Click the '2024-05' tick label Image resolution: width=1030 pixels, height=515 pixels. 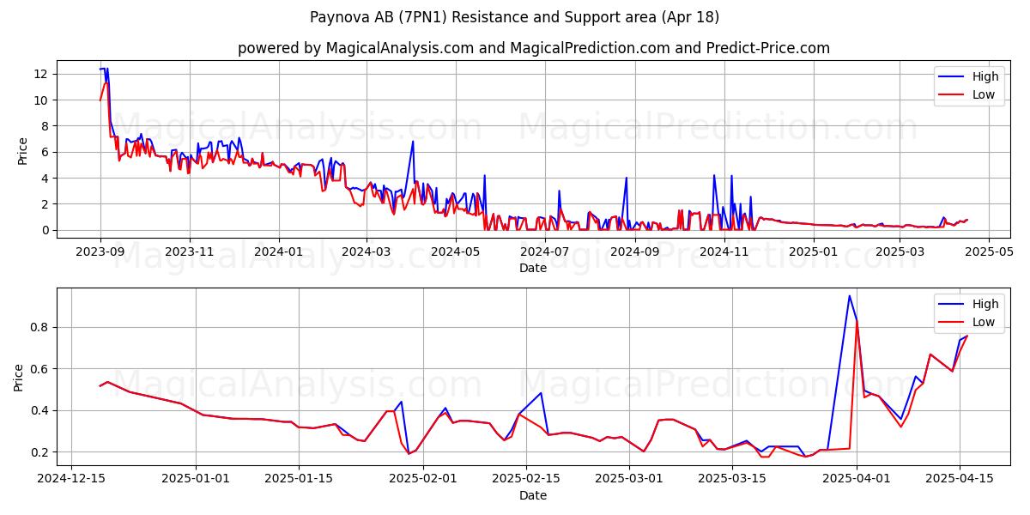[455, 251]
